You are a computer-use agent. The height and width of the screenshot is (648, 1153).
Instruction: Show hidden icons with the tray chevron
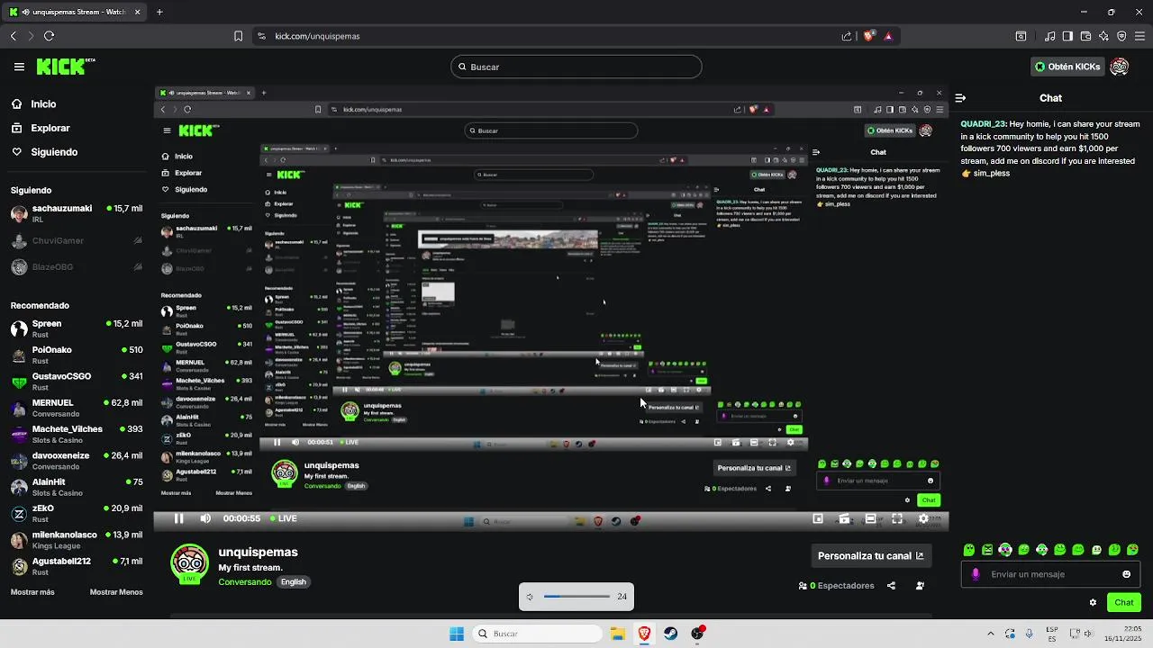tap(991, 634)
